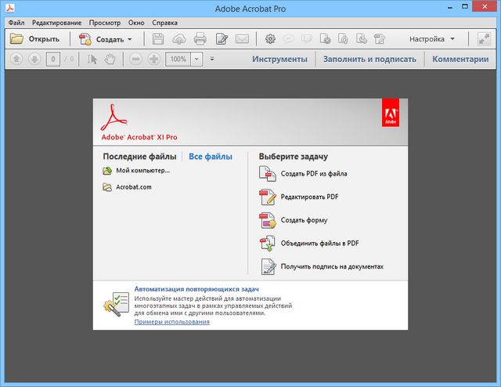The height and width of the screenshot is (387, 501).
Task: Click the email envelope icon
Action: point(242,38)
